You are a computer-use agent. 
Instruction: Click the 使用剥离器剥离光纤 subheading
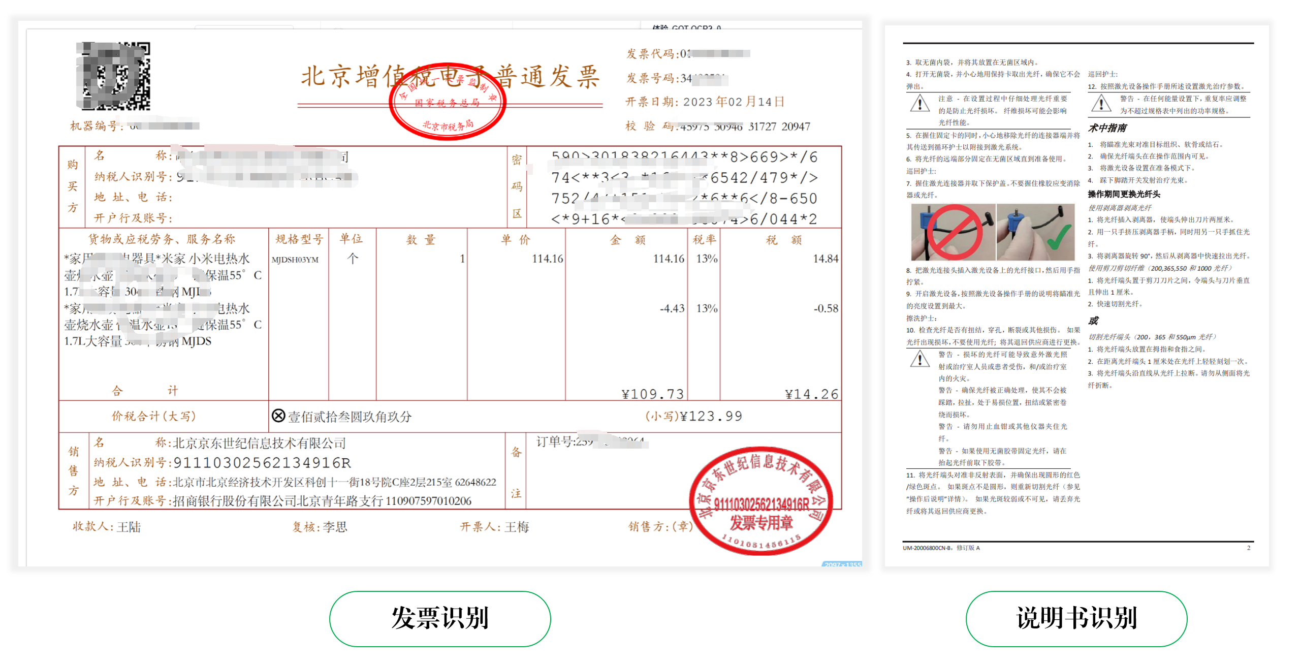1119,208
